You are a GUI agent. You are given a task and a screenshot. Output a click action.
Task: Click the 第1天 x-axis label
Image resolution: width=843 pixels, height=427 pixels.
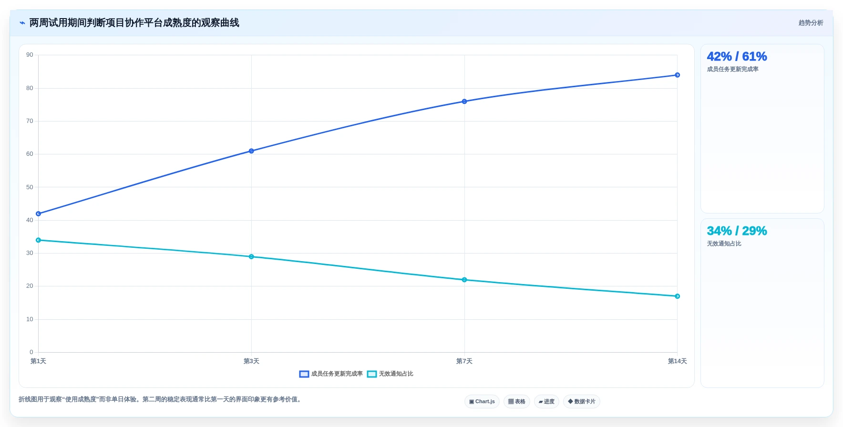[38, 361]
